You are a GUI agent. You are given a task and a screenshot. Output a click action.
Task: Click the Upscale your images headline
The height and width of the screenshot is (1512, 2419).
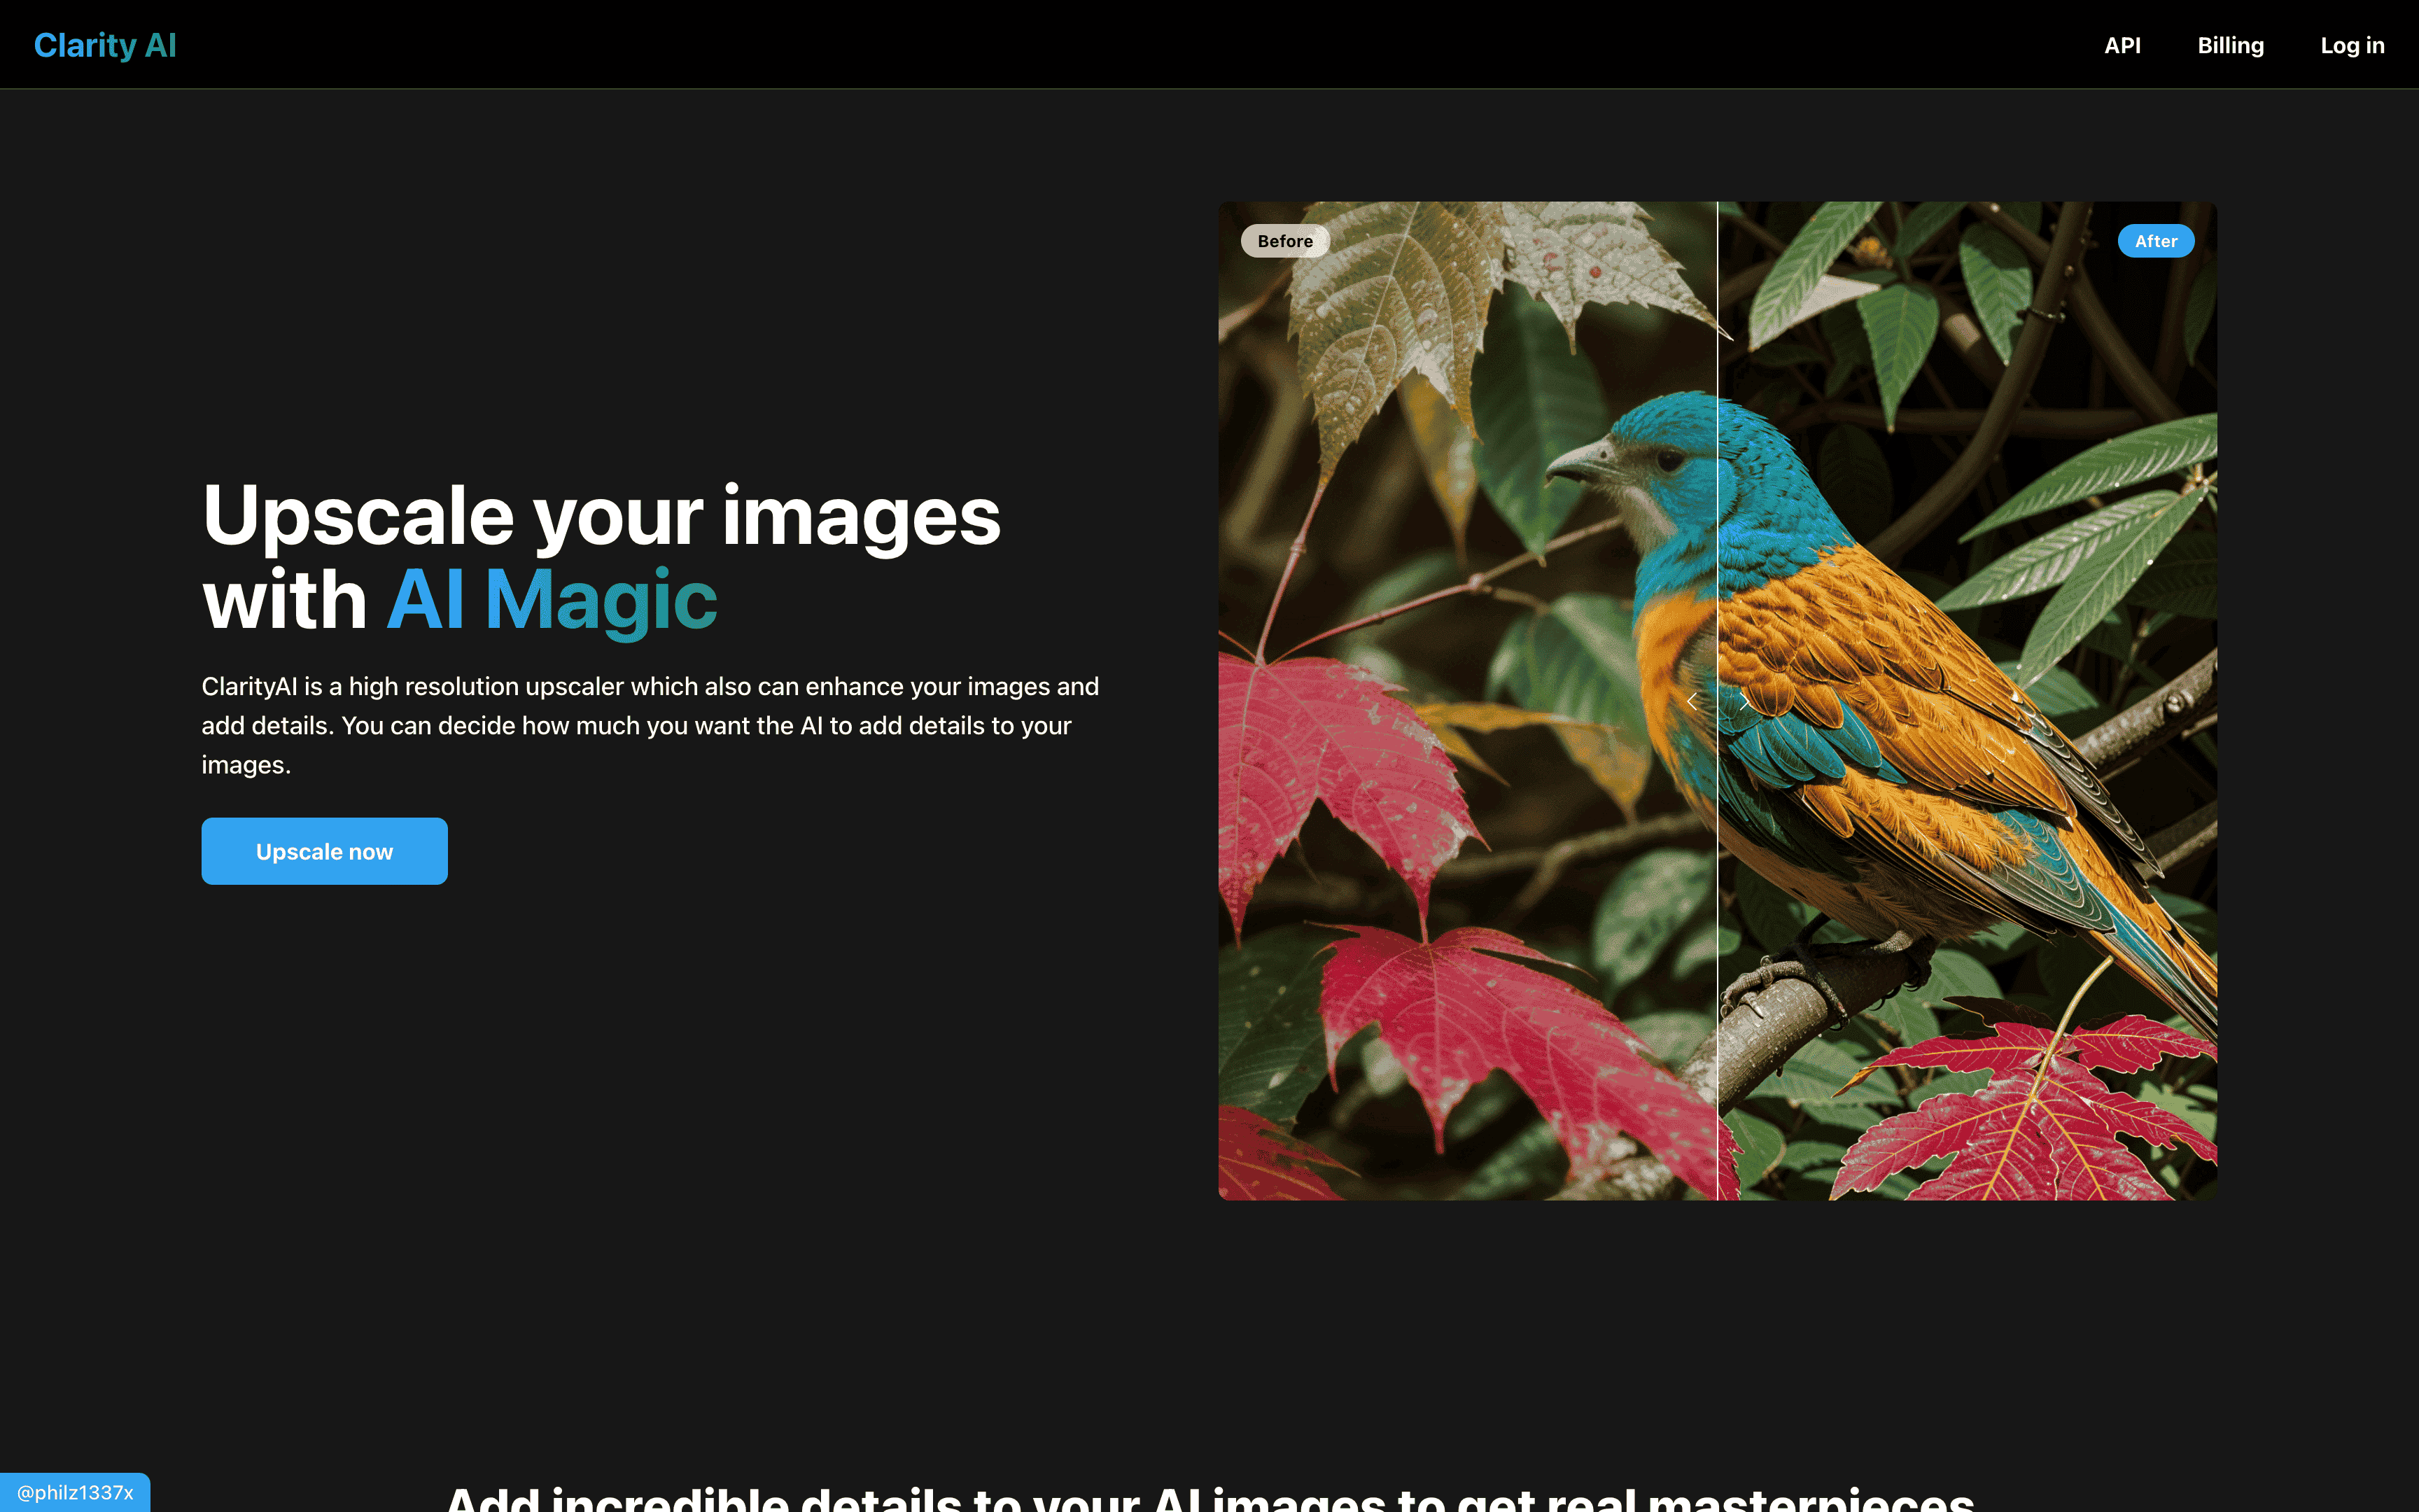pyautogui.click(x=601, y=516)
